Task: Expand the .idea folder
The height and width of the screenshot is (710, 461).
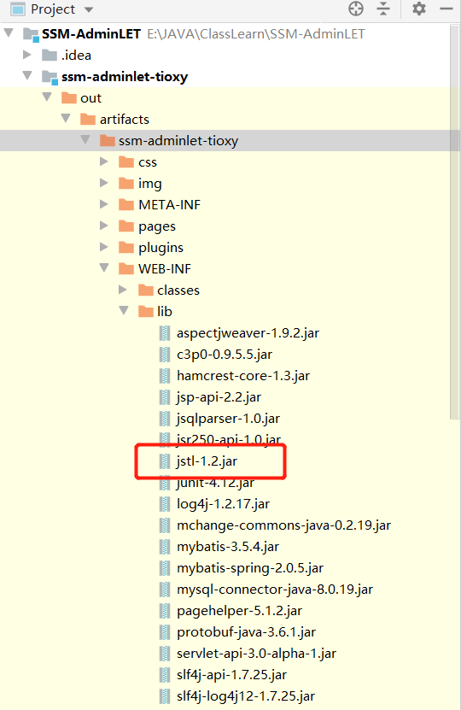Action: 27,55
